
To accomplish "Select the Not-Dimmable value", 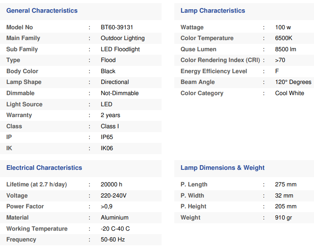I will [120, 93].
